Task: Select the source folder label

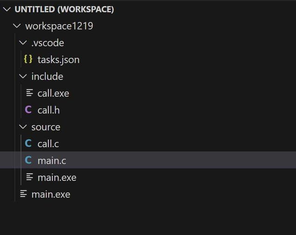Action: click(46, 127)
